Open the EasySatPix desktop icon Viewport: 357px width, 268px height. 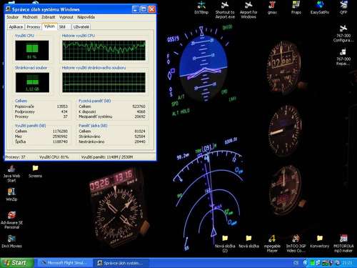point(320,8)
